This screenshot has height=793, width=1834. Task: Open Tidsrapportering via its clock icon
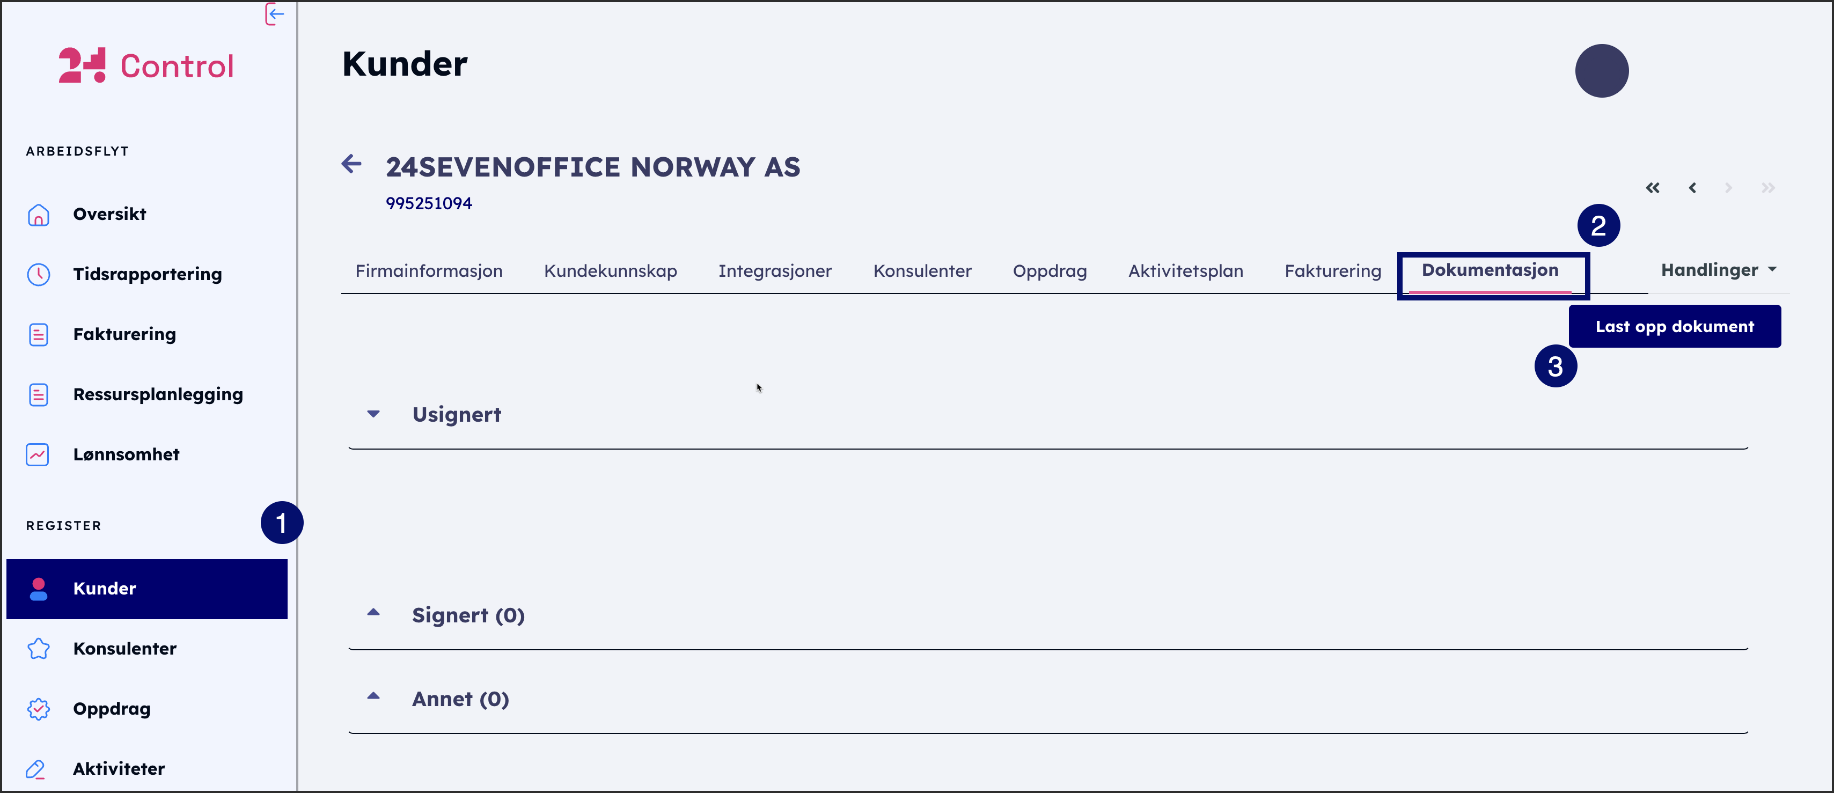[x=39, y=274]
